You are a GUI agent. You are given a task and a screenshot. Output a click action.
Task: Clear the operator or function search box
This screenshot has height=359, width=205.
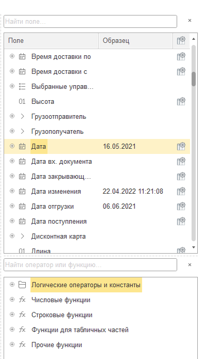(x=190, y=264)
